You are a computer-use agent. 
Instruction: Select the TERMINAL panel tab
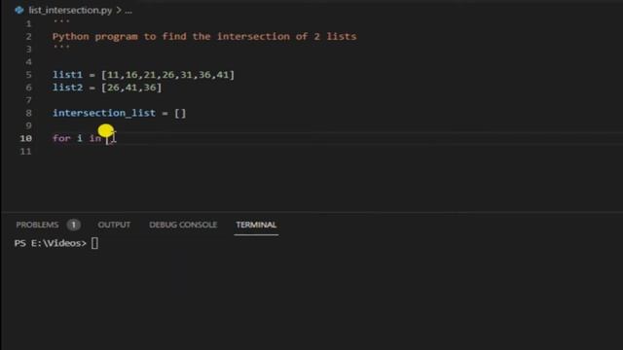pyautogui.click(x=256, y=225)
